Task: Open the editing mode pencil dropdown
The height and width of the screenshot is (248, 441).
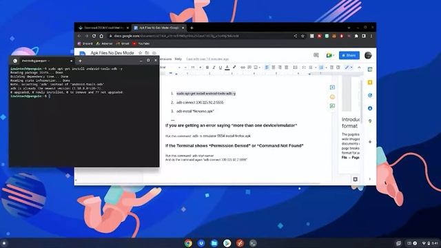Action: (x=348, y=68)
